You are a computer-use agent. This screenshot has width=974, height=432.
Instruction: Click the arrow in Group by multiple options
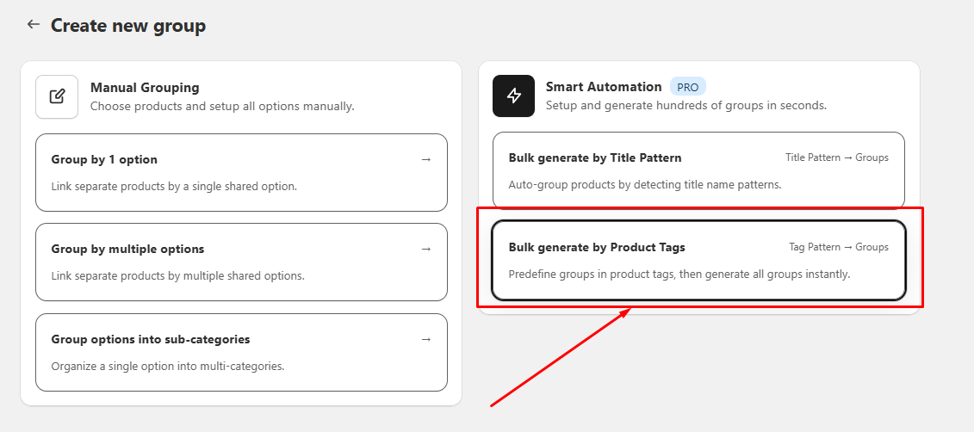pos(425,249)
